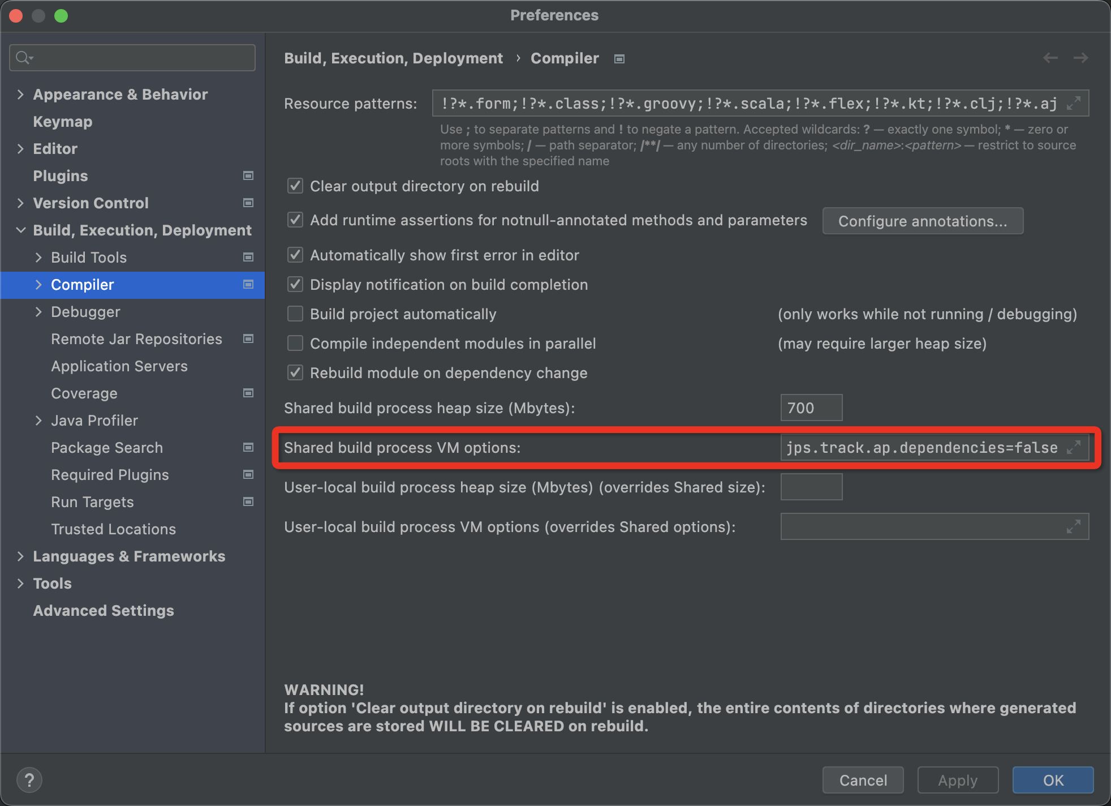This screenshot has height=806, width=1111.
Task: Expand the Compiler node
Action: tap(38, 284)
